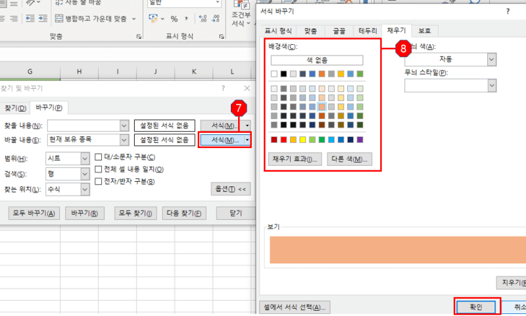The image size is (526, 316).
Task: Click the 지우기 clear button
Action: click(512, 283)
